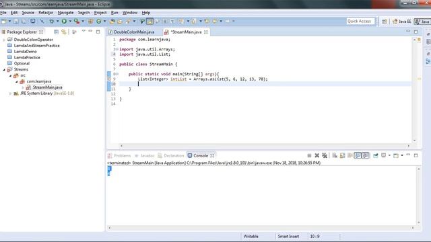431x242 pixels.
Task: Open the Display Selected Console dropdown arrow
Action: click(389, 155)
